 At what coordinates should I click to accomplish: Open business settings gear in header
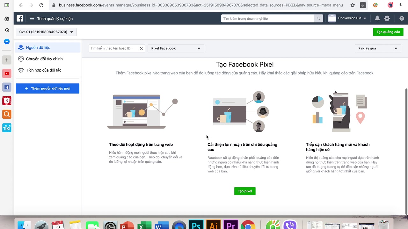(387, 18)
